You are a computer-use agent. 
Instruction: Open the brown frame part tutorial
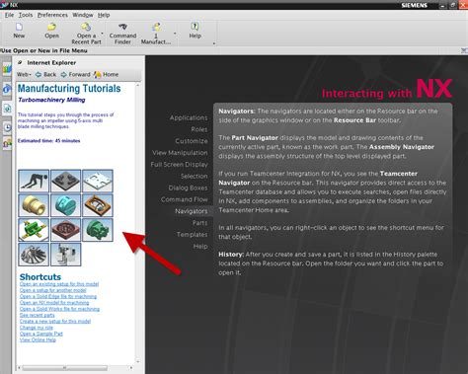click(x=98, y=205)
